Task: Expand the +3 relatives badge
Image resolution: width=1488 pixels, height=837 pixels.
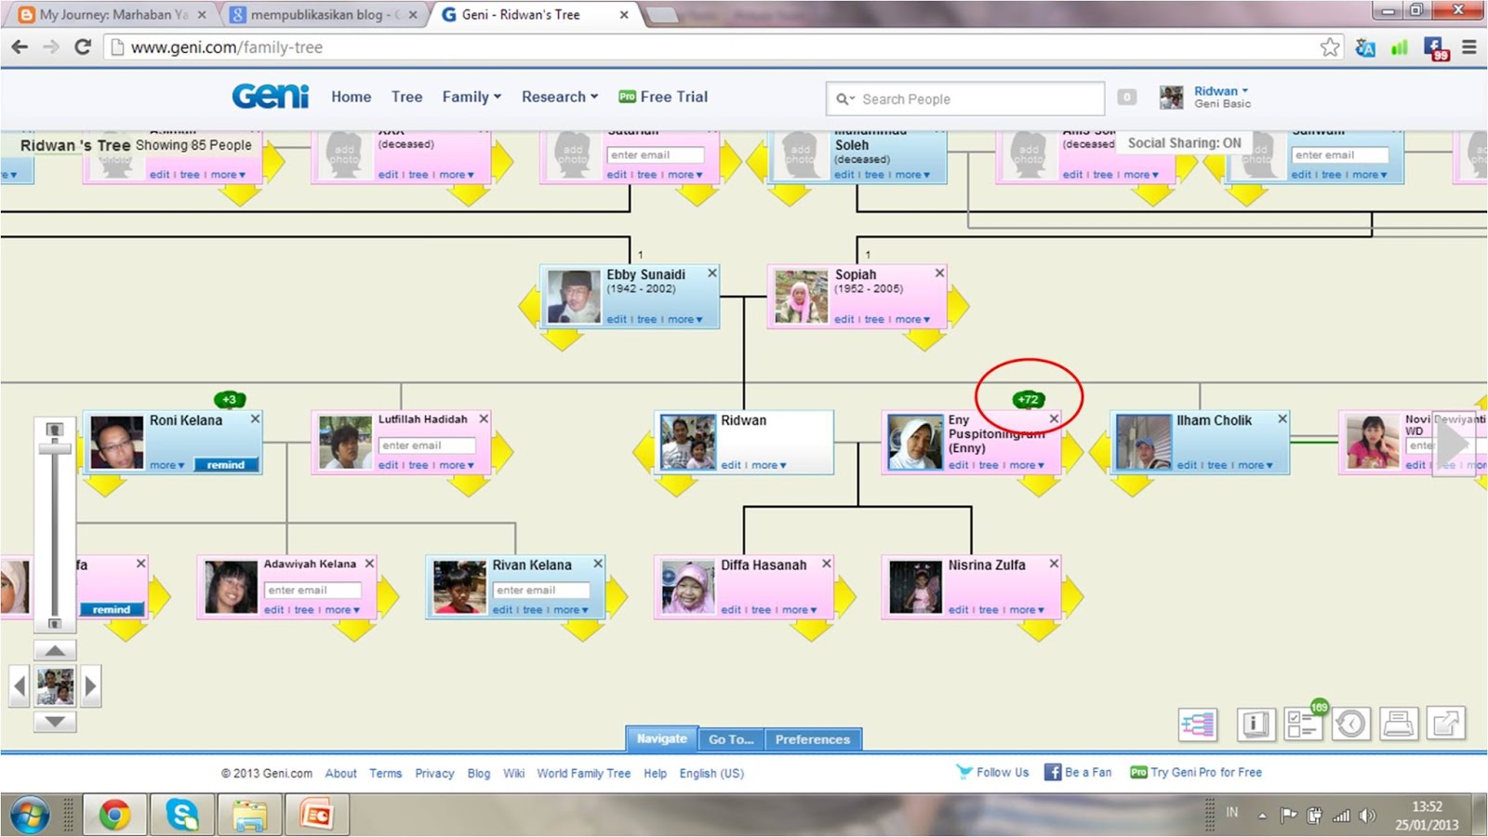Action: (230, 399)
